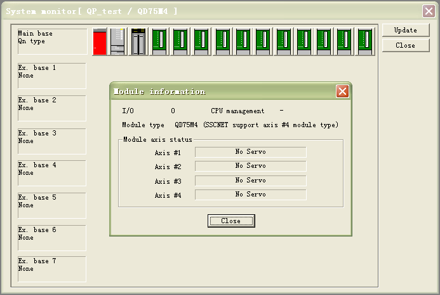
Task: Select the red power supply module icon
Action: [x=100, y=42]
